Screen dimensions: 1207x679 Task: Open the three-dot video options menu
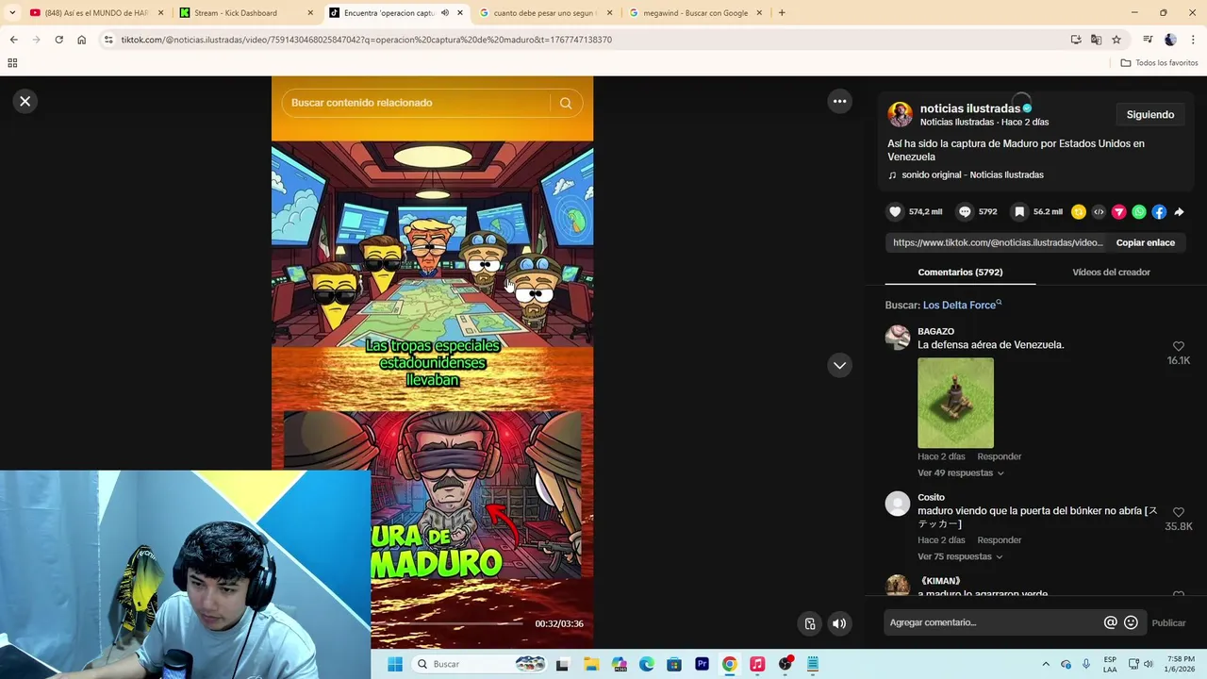click(839, 101)
